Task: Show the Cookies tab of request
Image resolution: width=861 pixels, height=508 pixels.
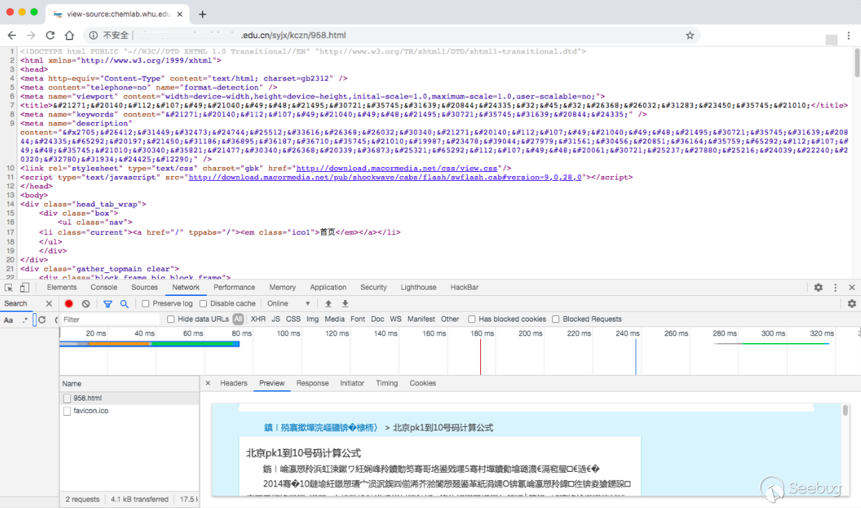Action: tap(423, 383)
